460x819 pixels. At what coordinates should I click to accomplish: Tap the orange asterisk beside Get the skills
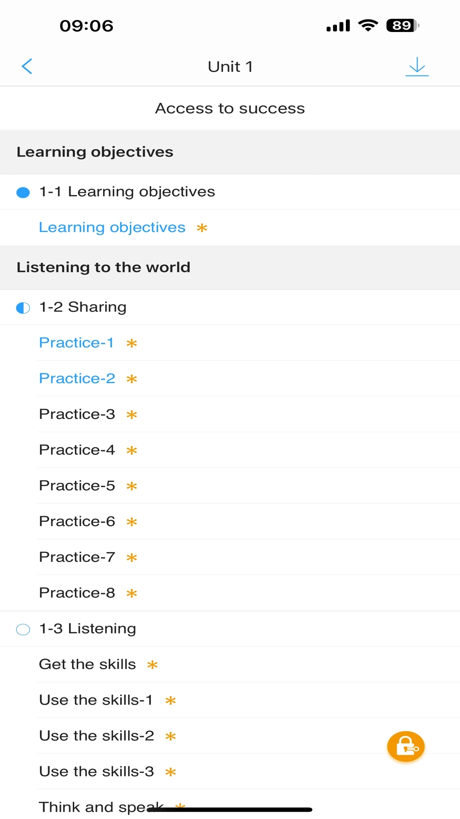[152, 665]
